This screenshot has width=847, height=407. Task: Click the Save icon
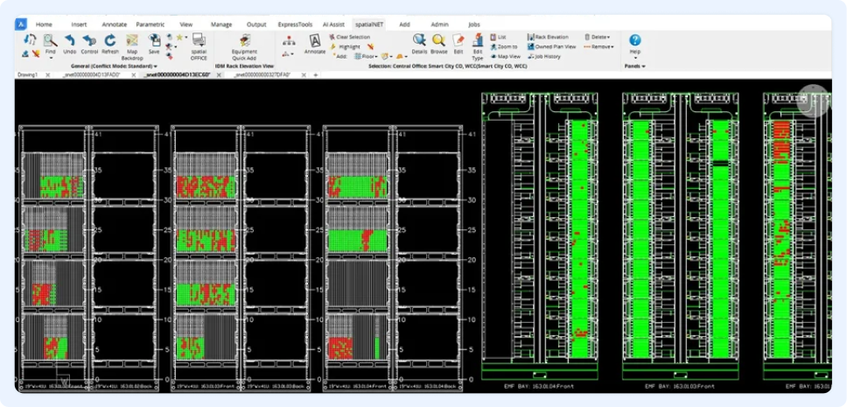154,40
